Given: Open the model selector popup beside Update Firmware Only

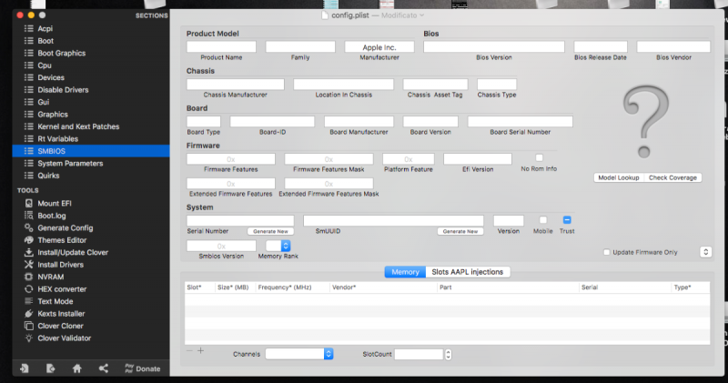Looking at the screenshot, I should (x=706, y=252).
